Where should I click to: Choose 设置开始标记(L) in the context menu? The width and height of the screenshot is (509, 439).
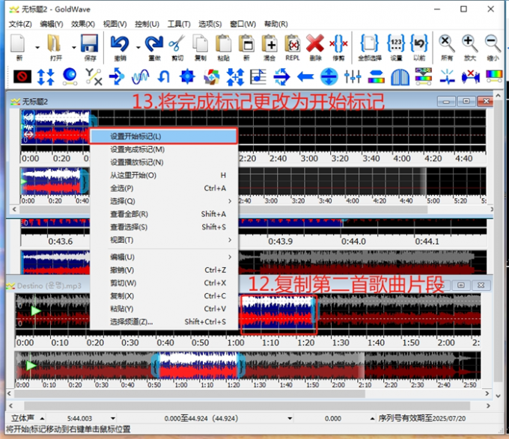tap(164, 137)
